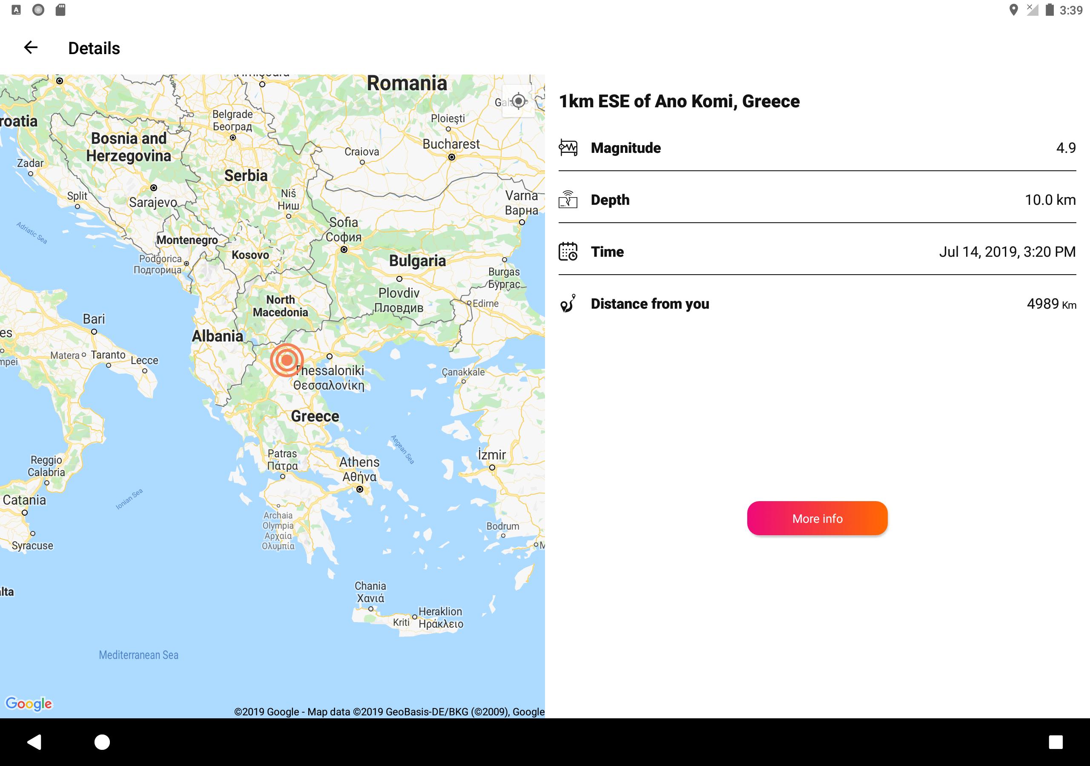
Task: Tap the 4989 Km distance value
Action: 1051,304
